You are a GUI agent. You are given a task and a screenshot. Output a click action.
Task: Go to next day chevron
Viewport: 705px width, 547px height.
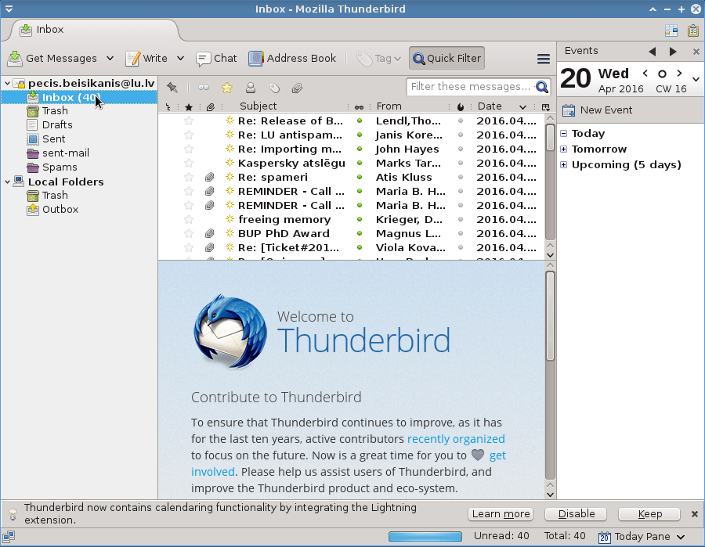click(679, 74)
